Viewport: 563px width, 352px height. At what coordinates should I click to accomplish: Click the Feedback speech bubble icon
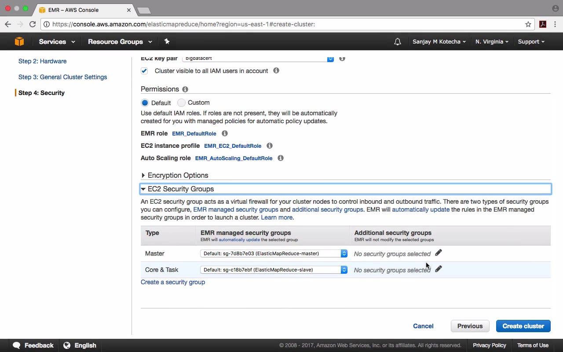coord(16,345)
